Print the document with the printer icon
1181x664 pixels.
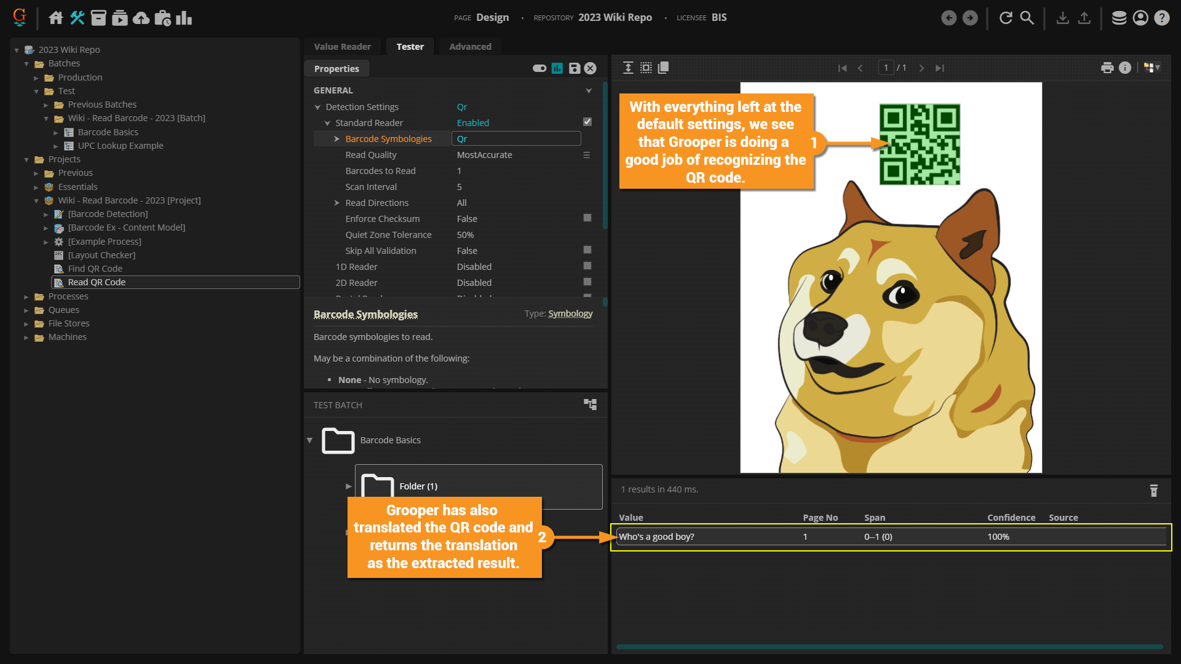[x=1107, y=68]
